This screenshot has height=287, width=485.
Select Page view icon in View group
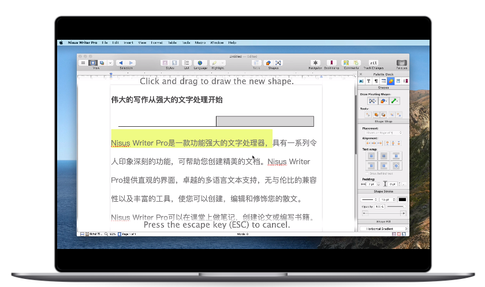(x=93, y=63)
